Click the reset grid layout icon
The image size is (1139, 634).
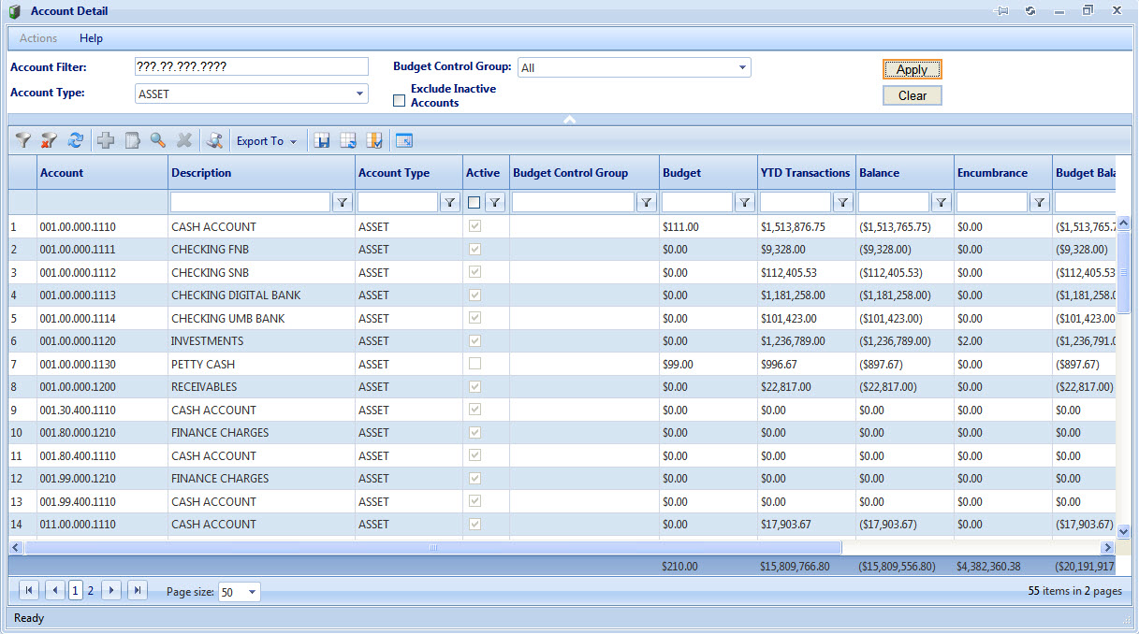pyautogui.click(x=348, y=141)
